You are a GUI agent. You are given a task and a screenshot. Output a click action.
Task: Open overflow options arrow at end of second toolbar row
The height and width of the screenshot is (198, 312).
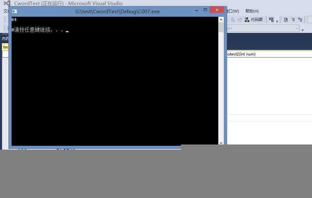pos(302,30)
